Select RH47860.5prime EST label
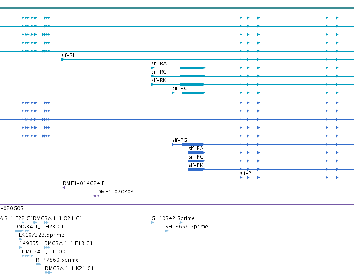Screen dimensions: 354x275 coord(57,260)
